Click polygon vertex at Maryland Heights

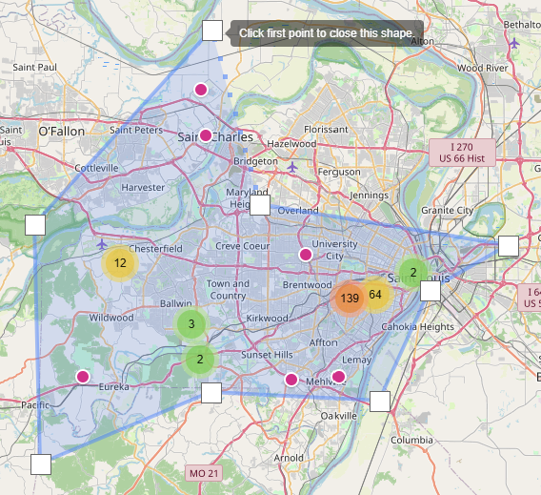(x=260, y=205)
